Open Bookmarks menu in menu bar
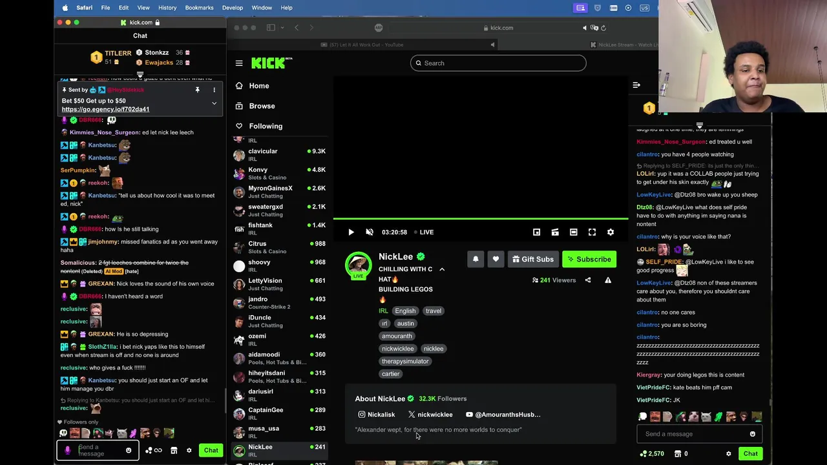Image resolution: width=827 pixels, height=465 pixels. [x=199, y=8]
